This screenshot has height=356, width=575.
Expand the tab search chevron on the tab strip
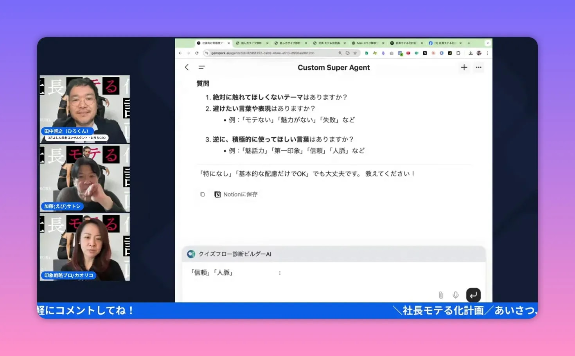tap(487, 43)
